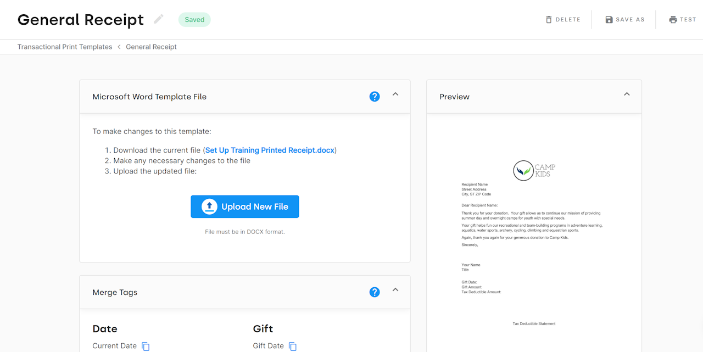Click the Delete trash icon button
Viewport: 703px width, 352px height.
coord(563,19)
